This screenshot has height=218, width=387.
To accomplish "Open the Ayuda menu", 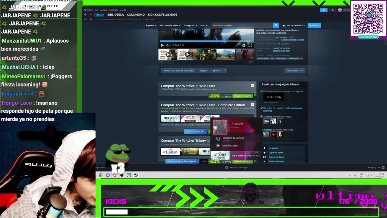I will 123,10.
